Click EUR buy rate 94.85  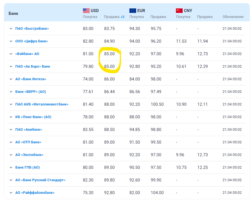[135, 130]
